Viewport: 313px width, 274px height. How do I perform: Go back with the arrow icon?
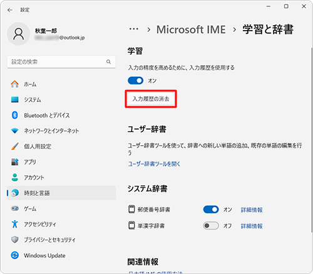click(x=9, y=10)
